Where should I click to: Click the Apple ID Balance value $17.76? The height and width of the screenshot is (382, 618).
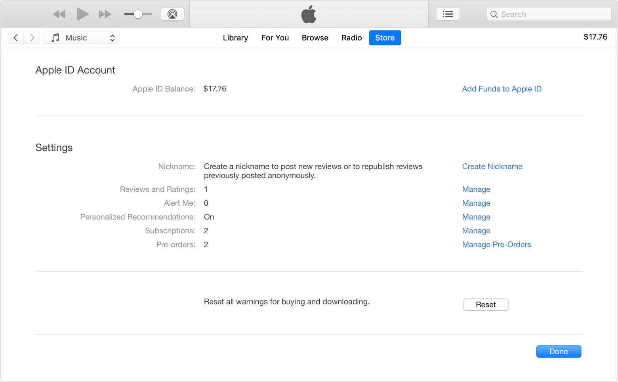pyautogui.click(x=215, y=89)
